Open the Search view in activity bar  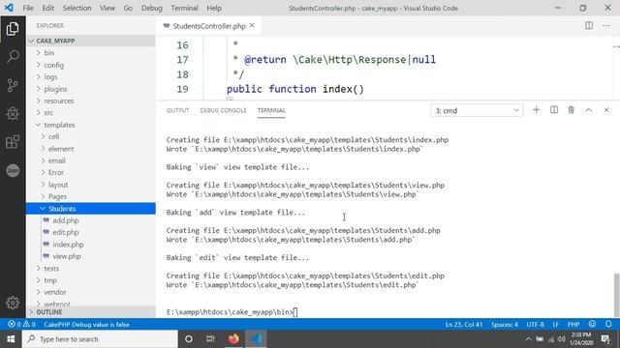click(13, 56)
